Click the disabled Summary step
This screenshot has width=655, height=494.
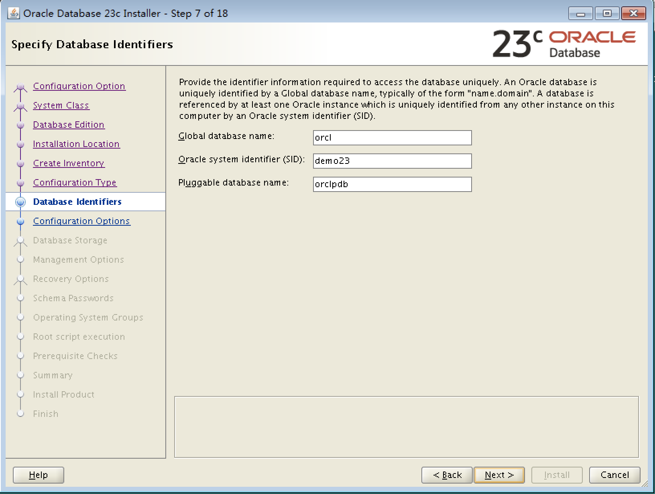(x=53, y=375)
